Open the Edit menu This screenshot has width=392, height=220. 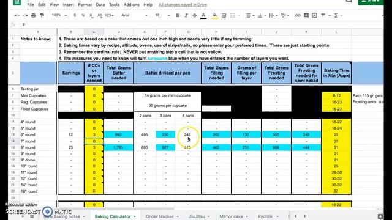coord(42,5)
